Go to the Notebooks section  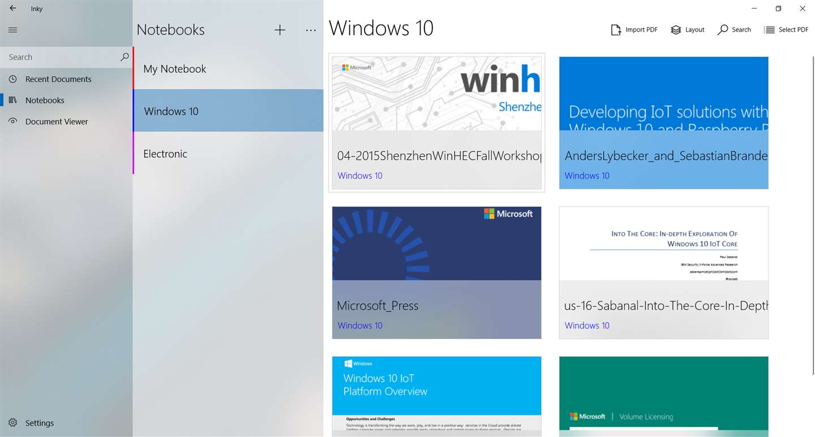[66, 100]
